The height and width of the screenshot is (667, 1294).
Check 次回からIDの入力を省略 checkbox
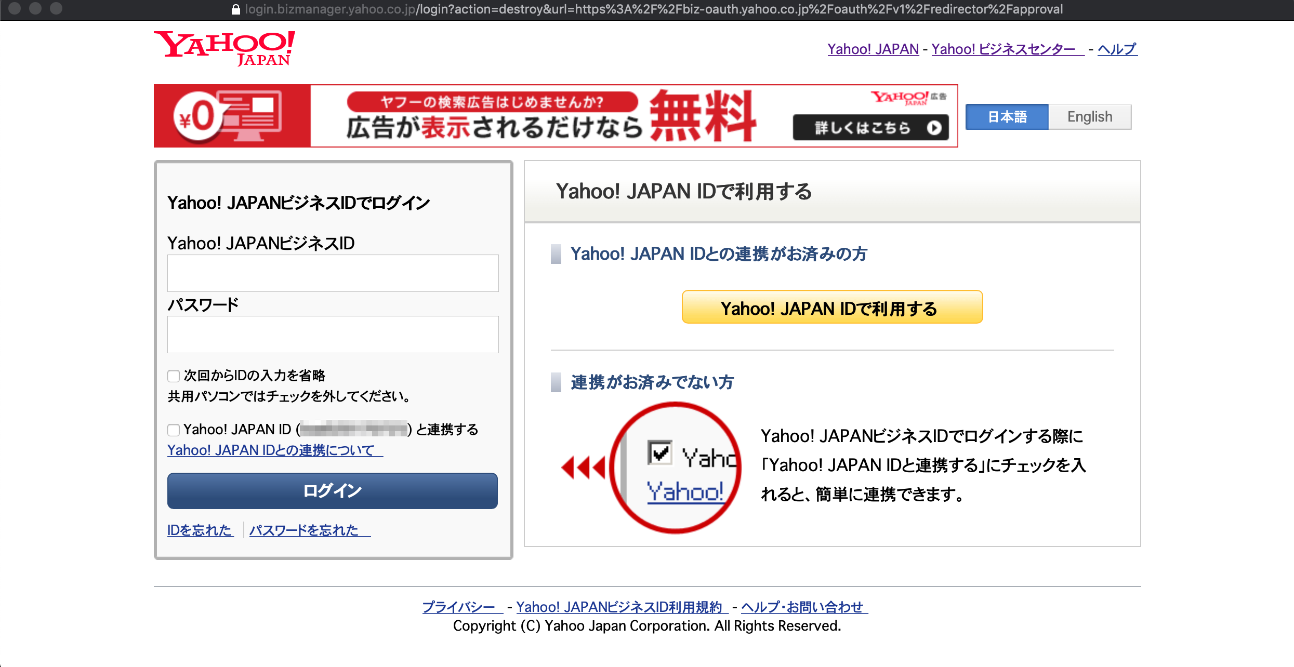pyautogui.click(x=174, y=376)
